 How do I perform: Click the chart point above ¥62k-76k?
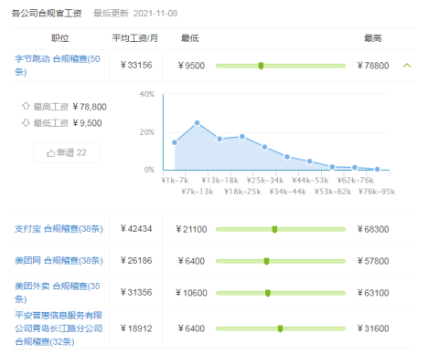[355, 167]
